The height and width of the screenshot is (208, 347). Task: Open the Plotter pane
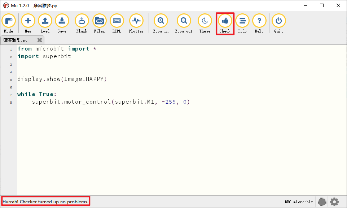click(x=136, y=23)
